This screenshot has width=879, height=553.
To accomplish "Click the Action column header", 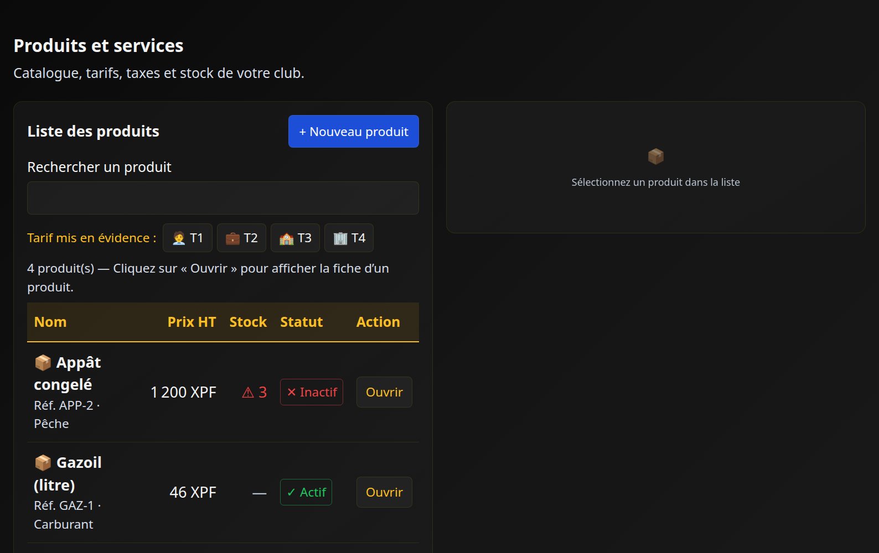I will point(378,322).
